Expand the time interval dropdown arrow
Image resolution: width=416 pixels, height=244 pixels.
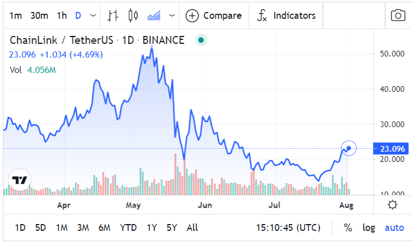pyautogui.click(x=93, y=15)
